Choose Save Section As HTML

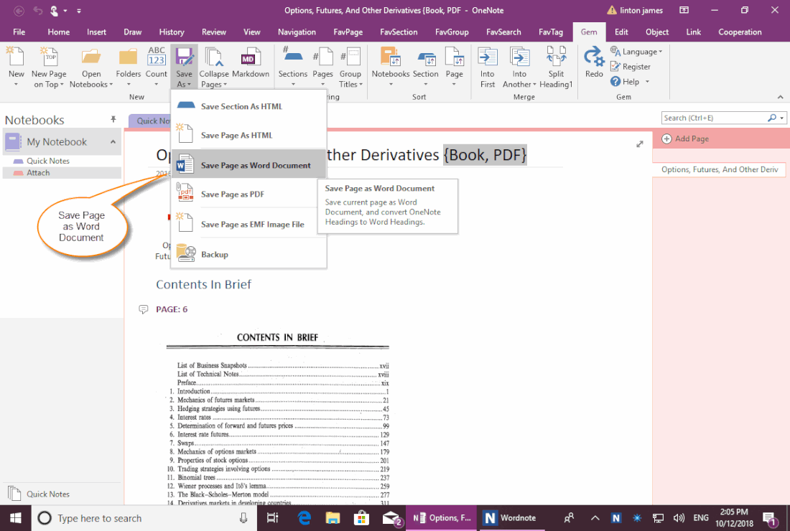click(249, 106)
